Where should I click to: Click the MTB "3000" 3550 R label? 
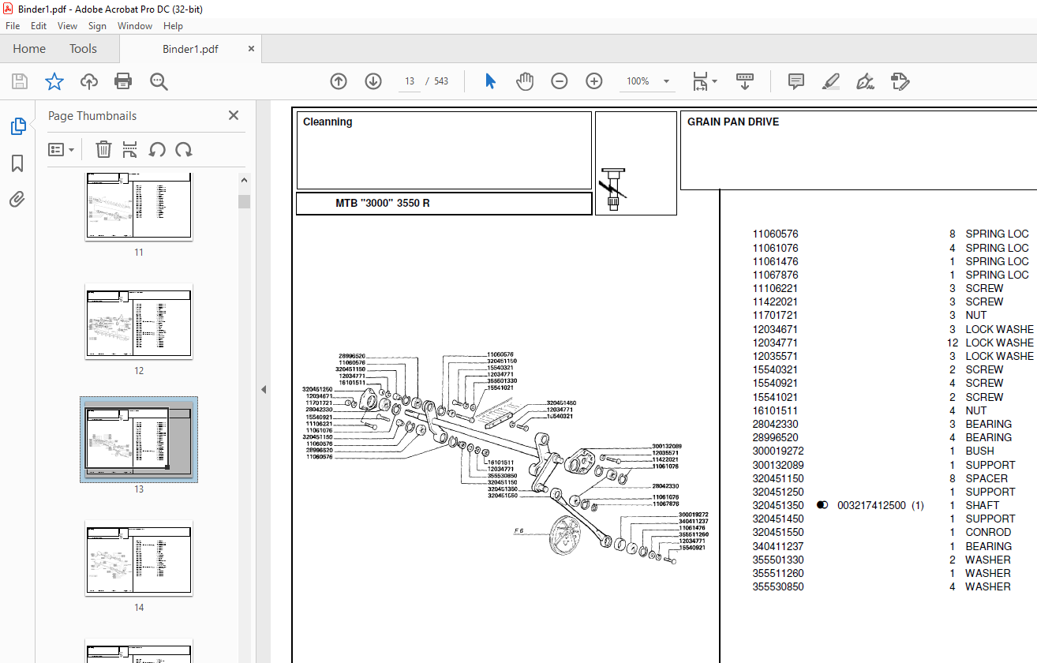point(383,203)
